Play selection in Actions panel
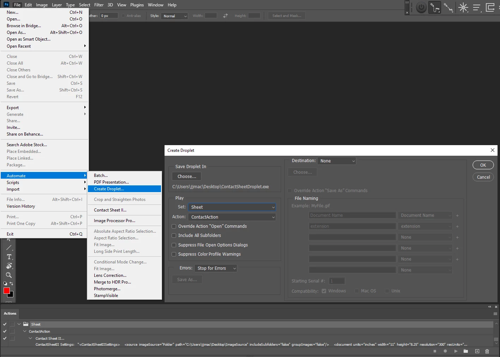Viewport: 500px width, 357px height. click(456, 351)
